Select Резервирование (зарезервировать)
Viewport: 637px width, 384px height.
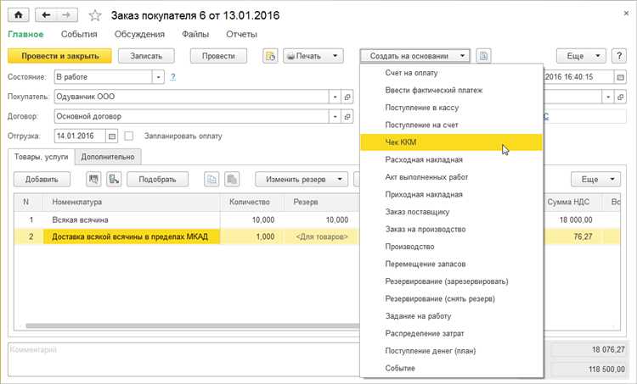click(x=451, y=281)
